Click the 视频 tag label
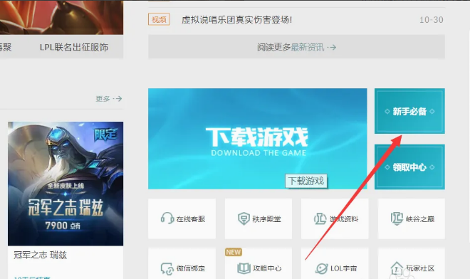This screenshot has width=470, height=279. tap(159, 19)
